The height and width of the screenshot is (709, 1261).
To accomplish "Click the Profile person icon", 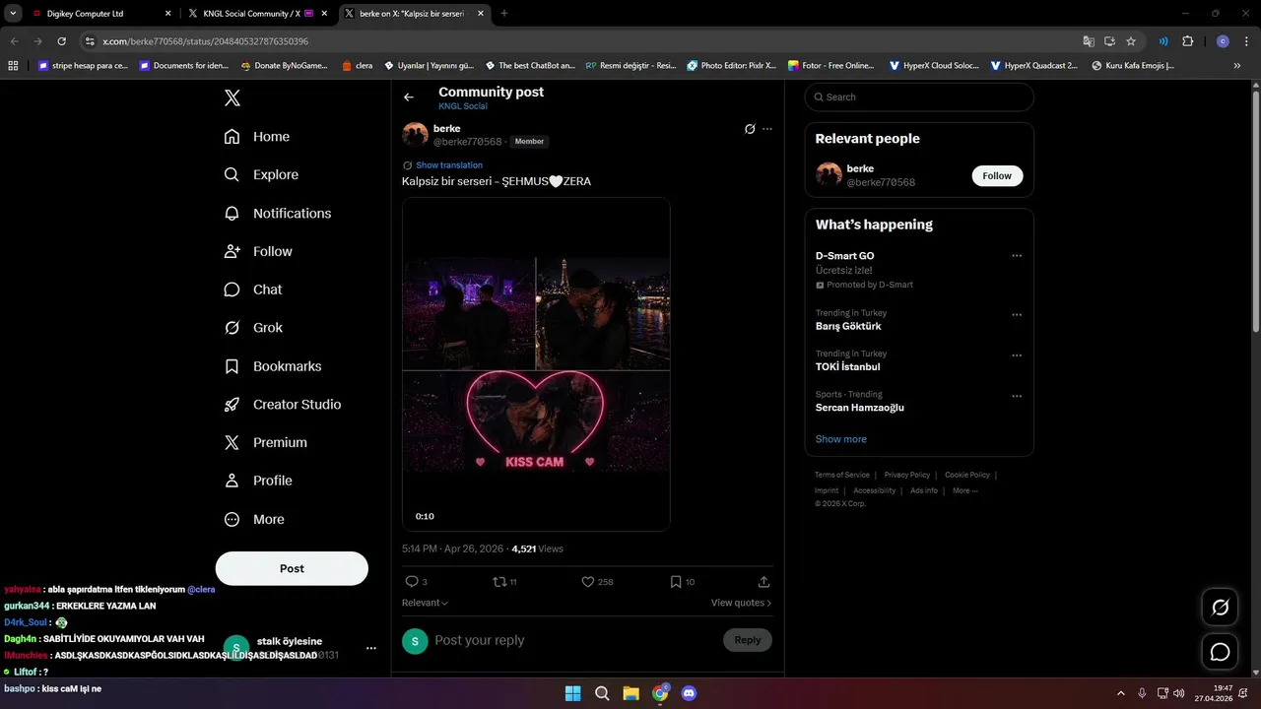I will tap(232, 481).
